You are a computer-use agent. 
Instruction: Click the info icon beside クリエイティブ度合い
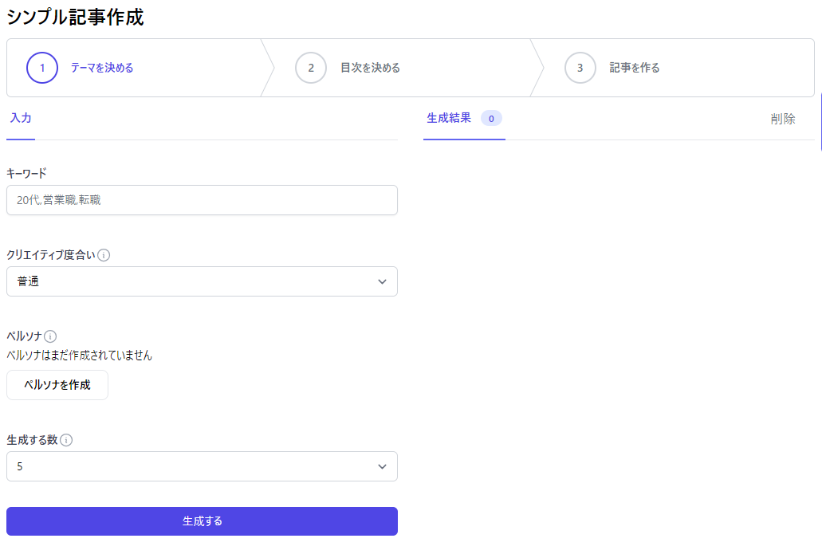point(104,256)
